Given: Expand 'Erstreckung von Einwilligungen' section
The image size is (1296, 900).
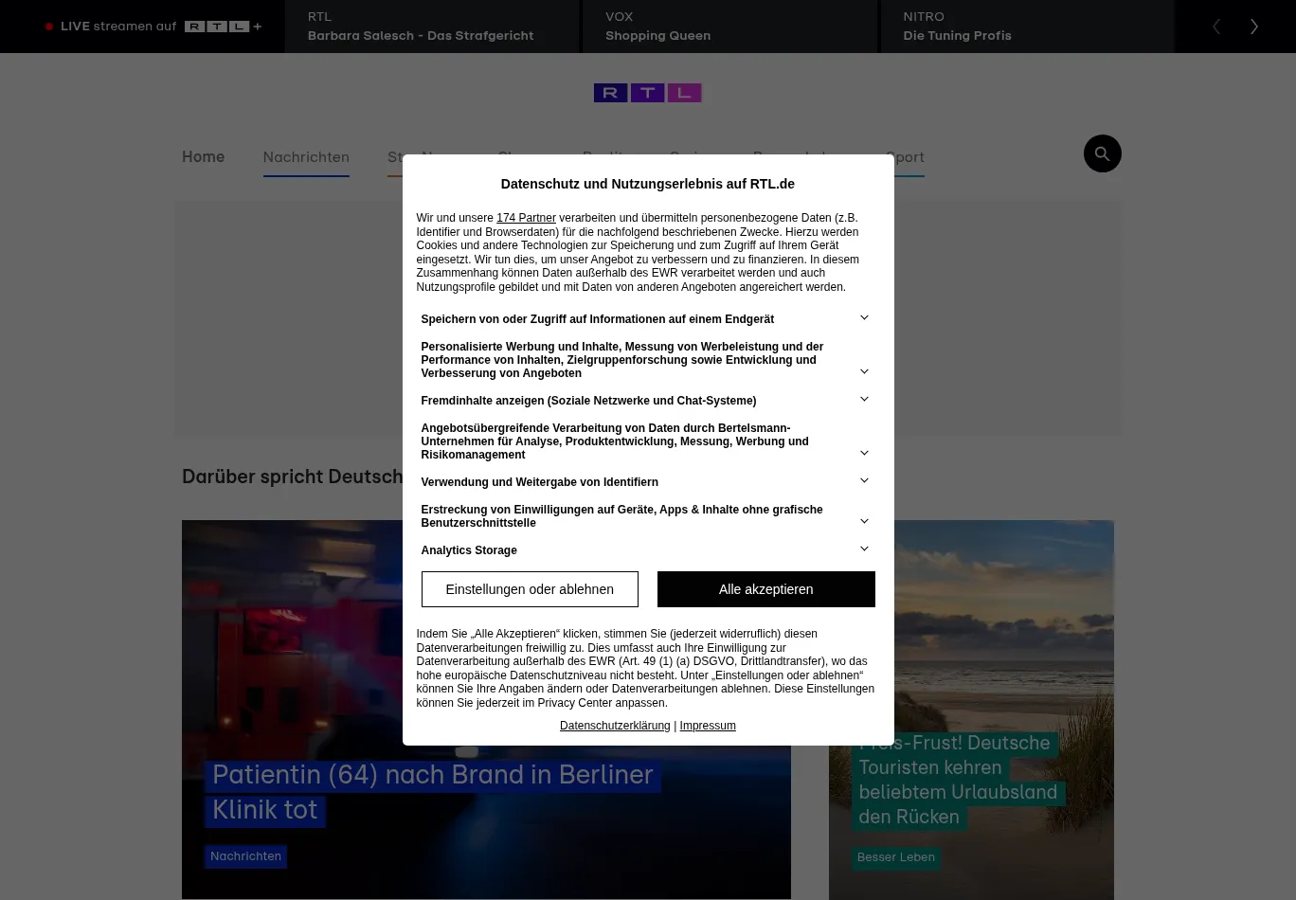Looking at the screenshot, I should (x=863, y=521).
